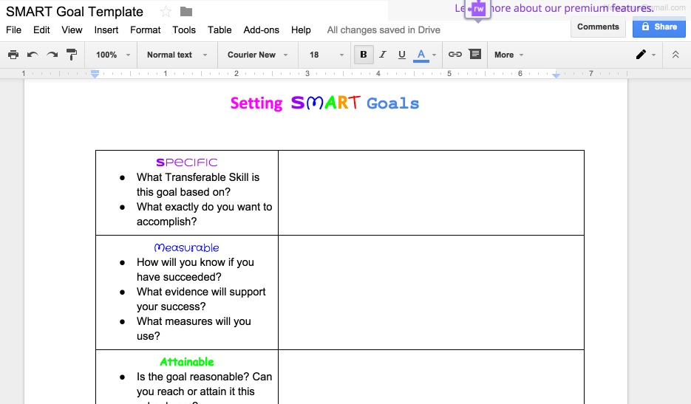Open the Insert menu
Viewport: 691px width, 404px height.
[106, 30]
